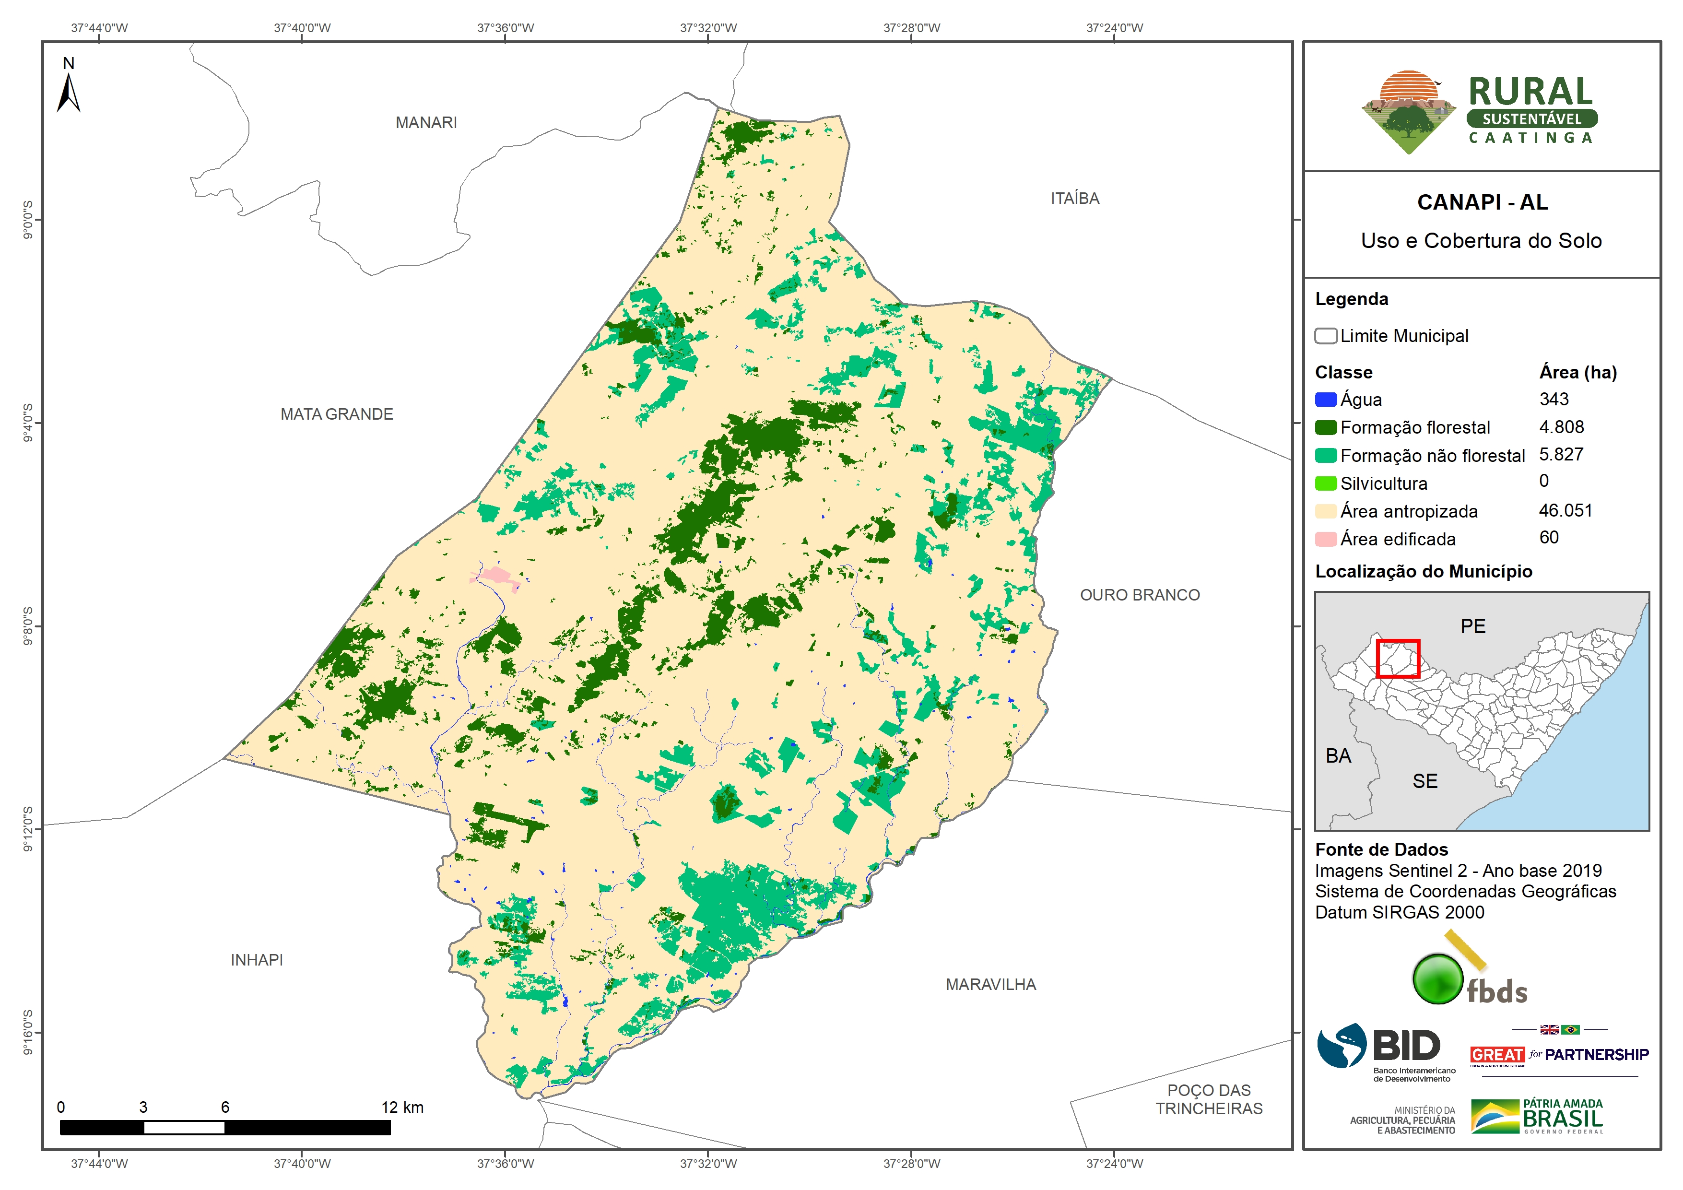The width and height of the screenshot is (1683, 1190).
Task: Click the bright green Silvicultura swatch
Action: pyautogui.click(x=1325, y=483)
